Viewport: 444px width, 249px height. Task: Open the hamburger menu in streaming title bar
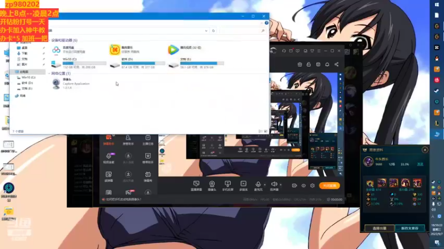click(x=319, y=51)
